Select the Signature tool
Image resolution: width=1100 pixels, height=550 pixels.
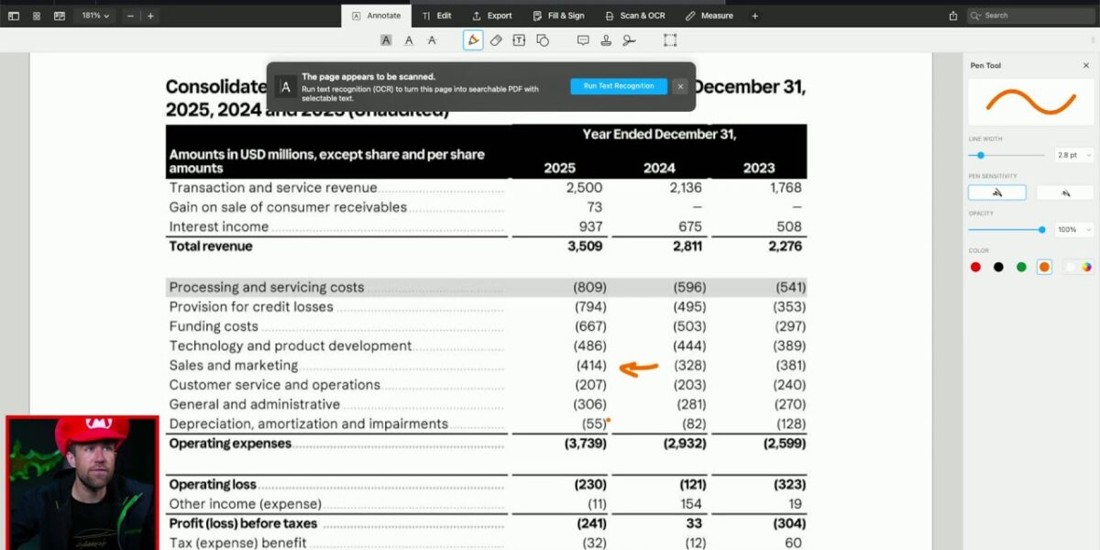pos(629,40)
